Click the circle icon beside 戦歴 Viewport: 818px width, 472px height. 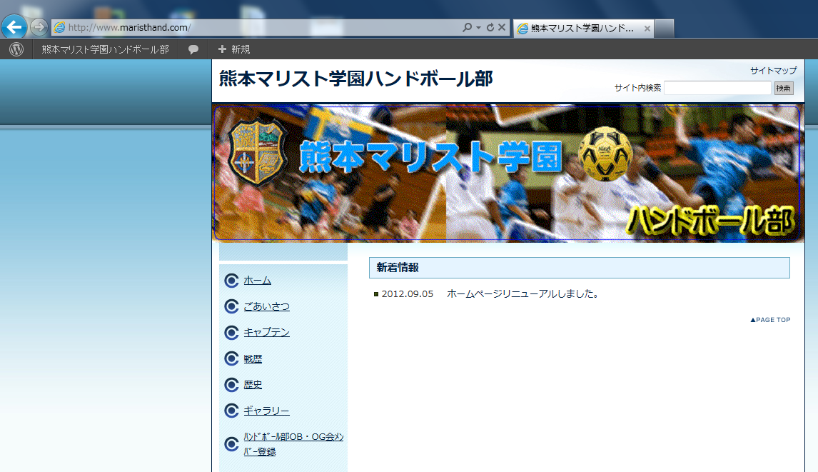click(x=232, y=358)
